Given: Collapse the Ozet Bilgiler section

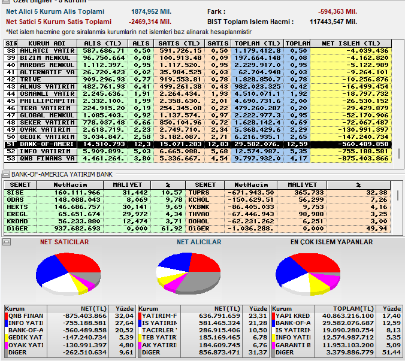Looking at the screenshot, I should pyautogui.click(x=6, y=1).
